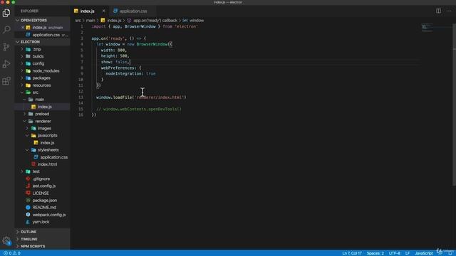Screen dimensions: 456x256
Task: Collapse the ELECTRON project section
Action: [x=43, y=42]
